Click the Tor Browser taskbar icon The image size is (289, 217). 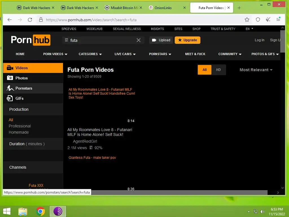58,211
